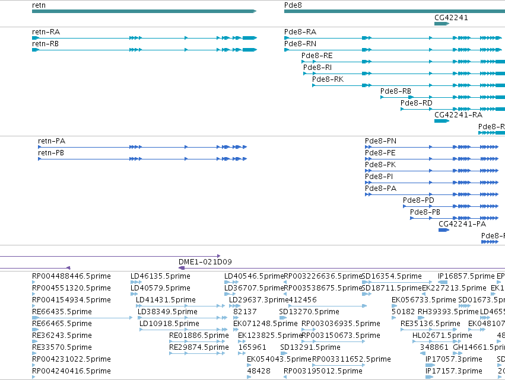Click the retn-PA protein label
The height and width of the screenshot is (380, 505).
pos(52,141)
